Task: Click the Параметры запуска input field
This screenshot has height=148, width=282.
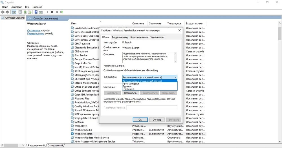Action: [x=152, y=108]
